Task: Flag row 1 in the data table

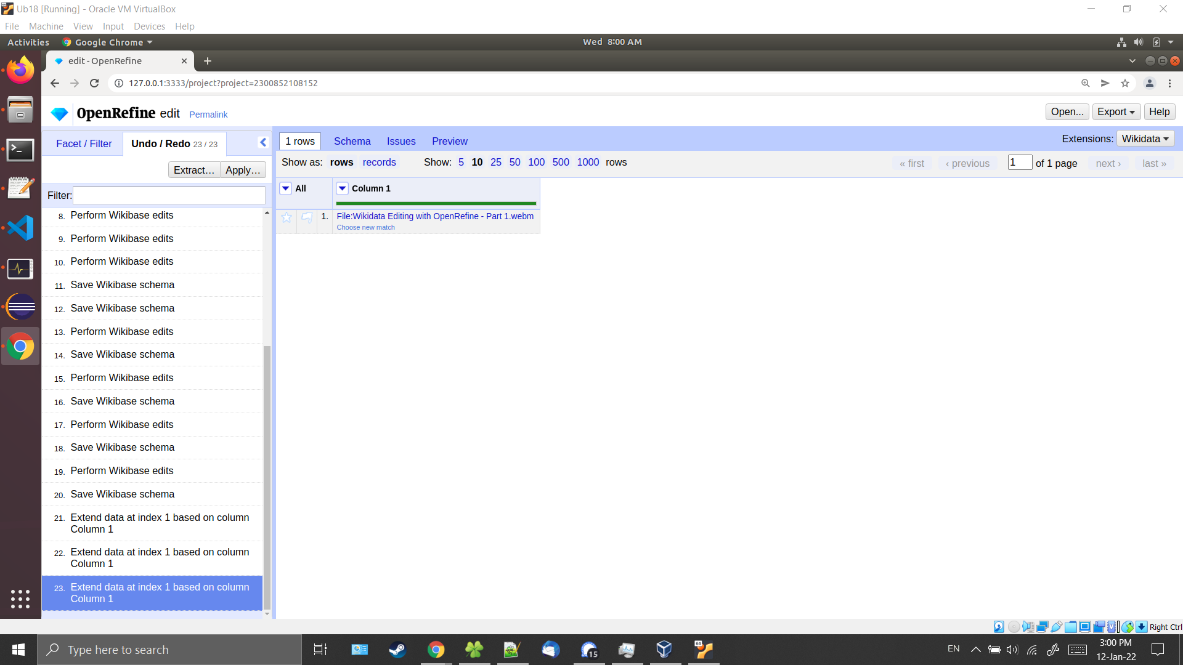Action: tap(307, 217)
